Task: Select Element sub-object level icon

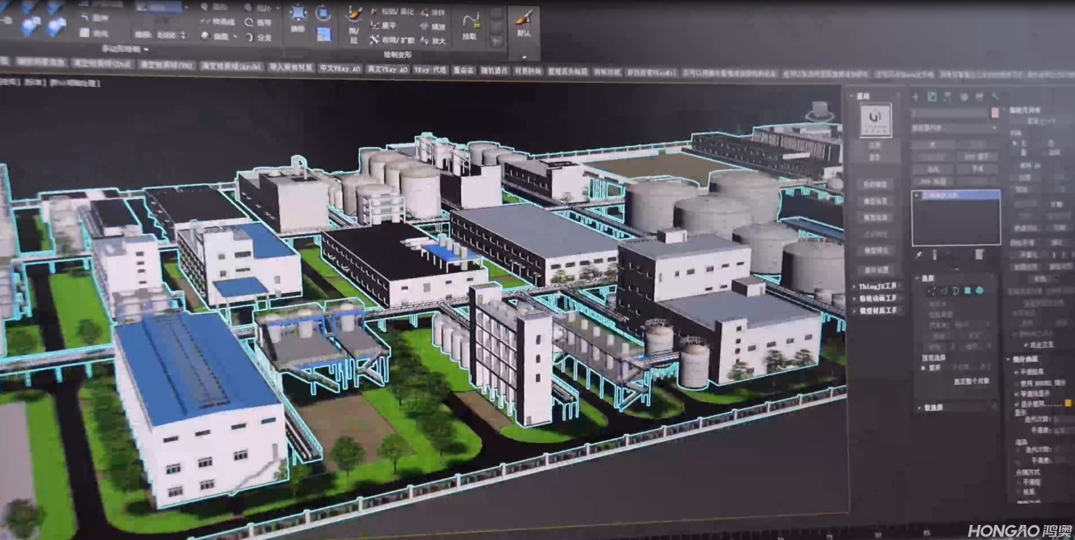Action: (979, 291)
